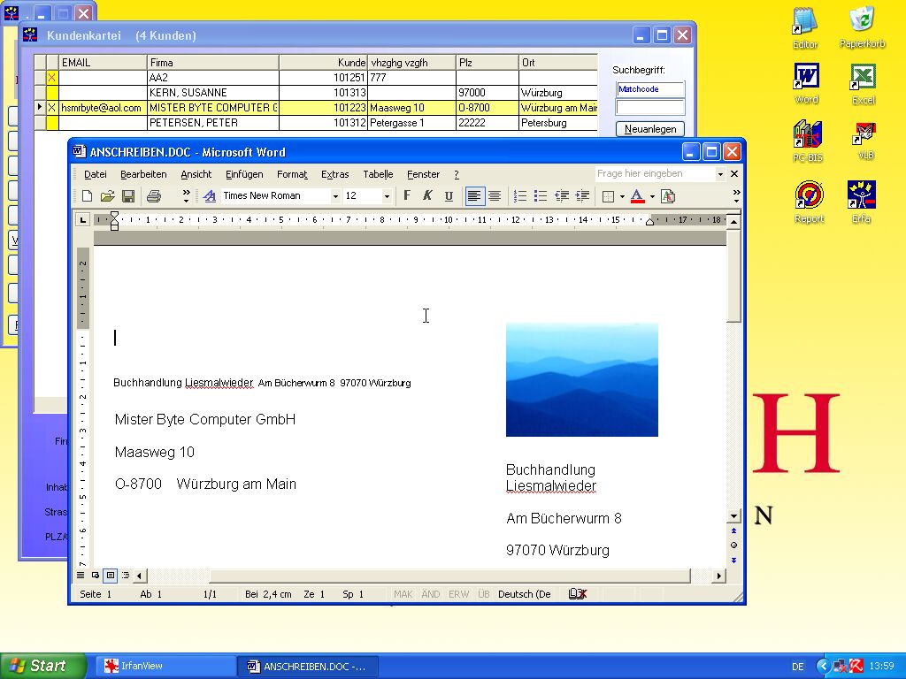Switch to Web layout view
Image resolution: width=906 pixels, height=679 pixels.
point(96,576)
